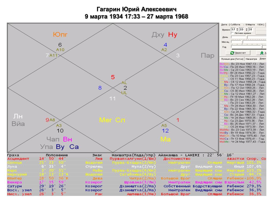Click the Солнце row name
The height and width of the screenshot is (205, 273).
(15, 163)
